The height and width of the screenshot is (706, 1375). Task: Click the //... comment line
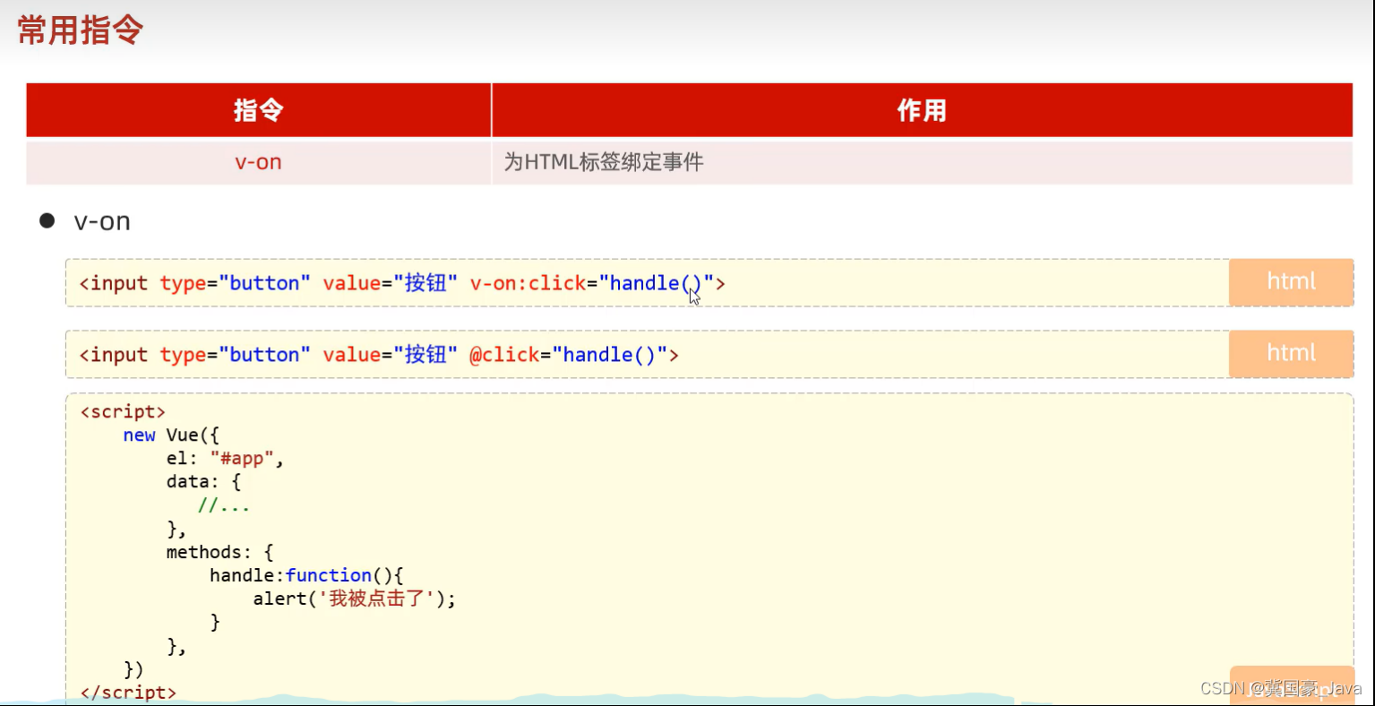tap(224, 505)
